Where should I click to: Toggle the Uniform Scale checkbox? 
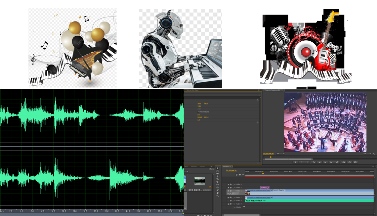(198, 112)
